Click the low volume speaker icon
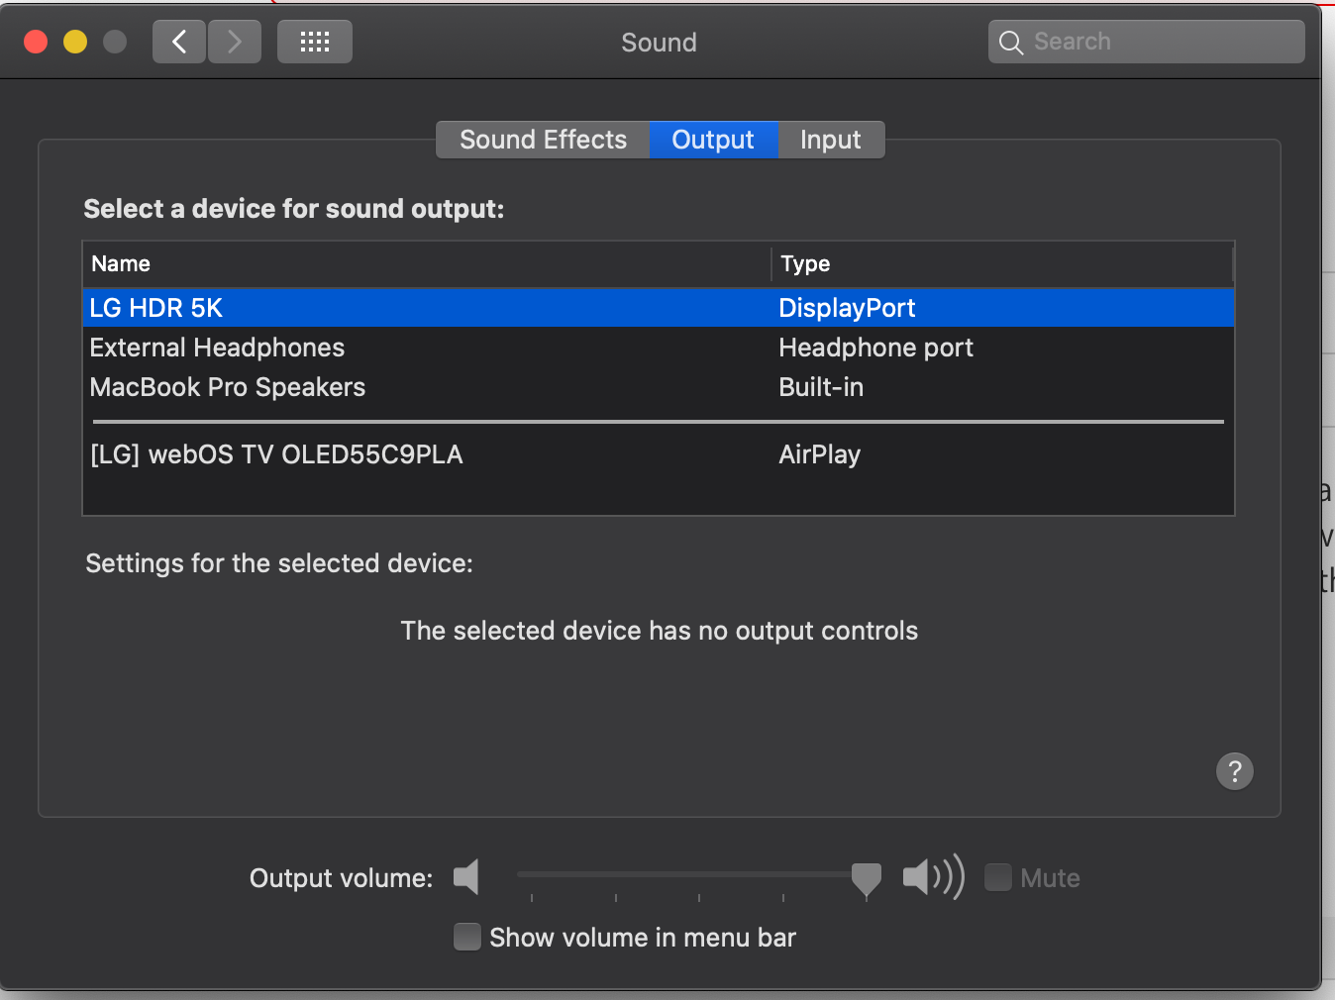Screen dimensions: 1335x1000 [466, 877]
